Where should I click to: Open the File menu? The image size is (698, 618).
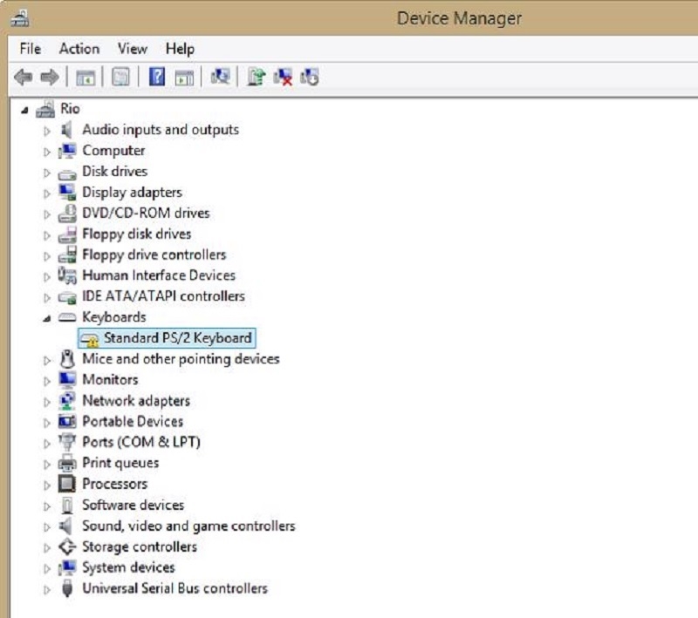click(31, 49)
